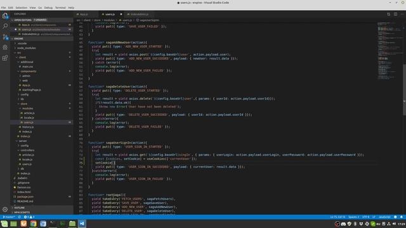Viewport: 406px width, 228px height.
Task: Open the File menu
Action: point(3,8)
